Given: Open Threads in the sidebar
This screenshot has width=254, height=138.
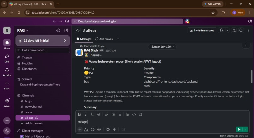Looking at the screenshot, I should 43,58.
